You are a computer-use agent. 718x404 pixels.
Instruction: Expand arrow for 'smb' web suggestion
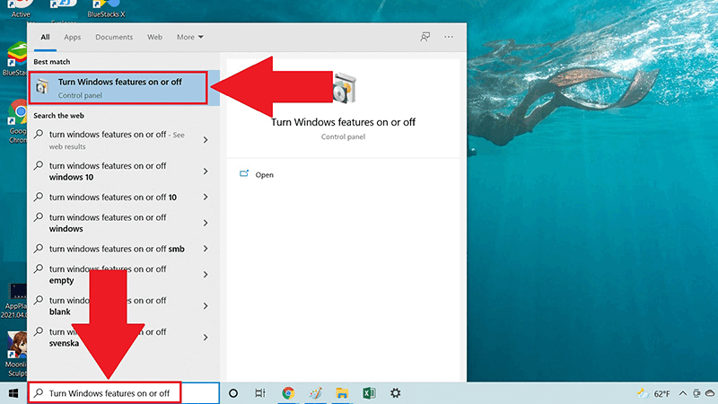pos(206,249)
